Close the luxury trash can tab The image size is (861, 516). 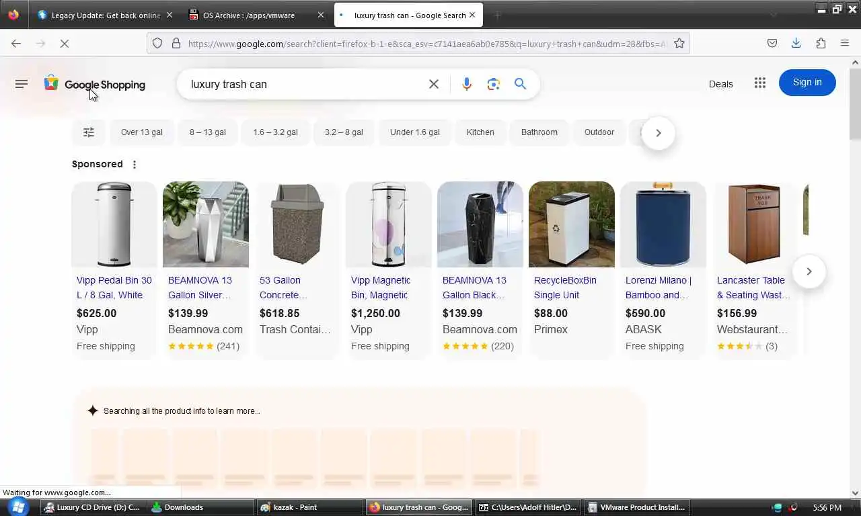pos(472,15)
